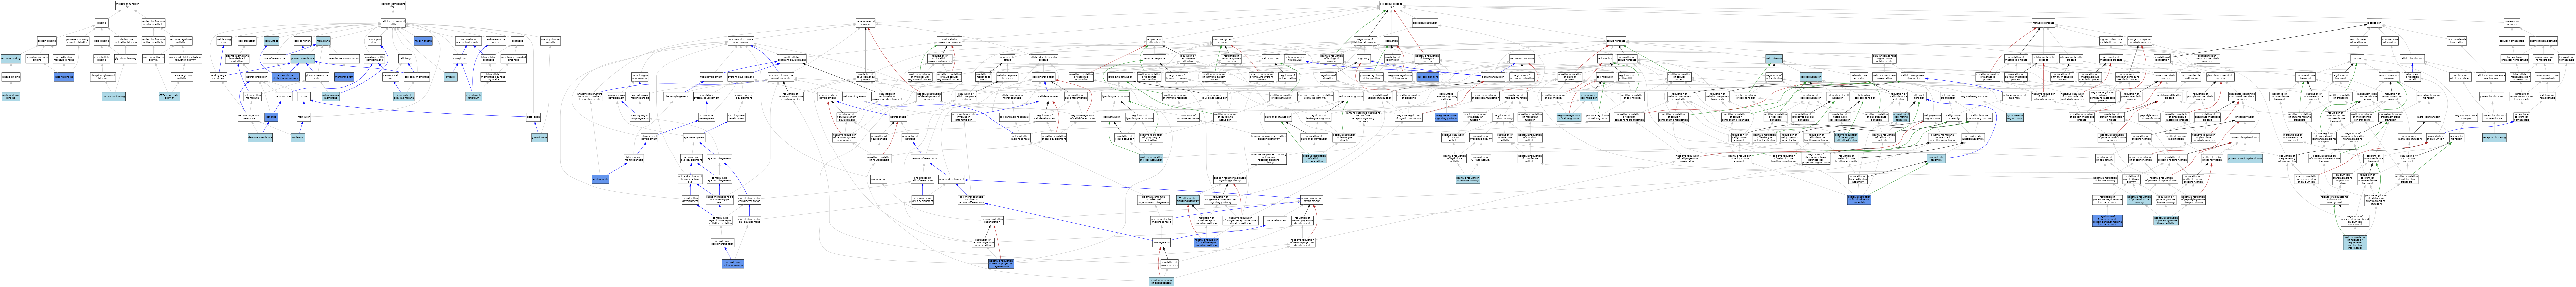Click the blue cell adhesion node

tap(1774, 59)
